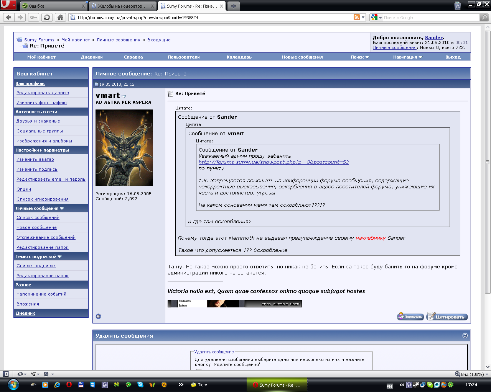The width and height of the screenshot is (491, 392).
Task: Reload the page with the refresh icon
Action: click(x=47, y=17)
